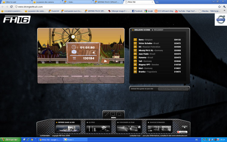
Task: Switch to GERMAN TRUCK SIMULAT... tab
Action: [x=108, y=2]
